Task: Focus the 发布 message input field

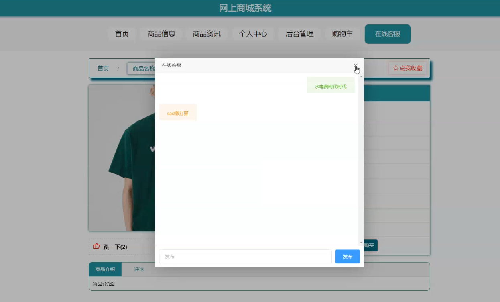Action: point(245,257)
